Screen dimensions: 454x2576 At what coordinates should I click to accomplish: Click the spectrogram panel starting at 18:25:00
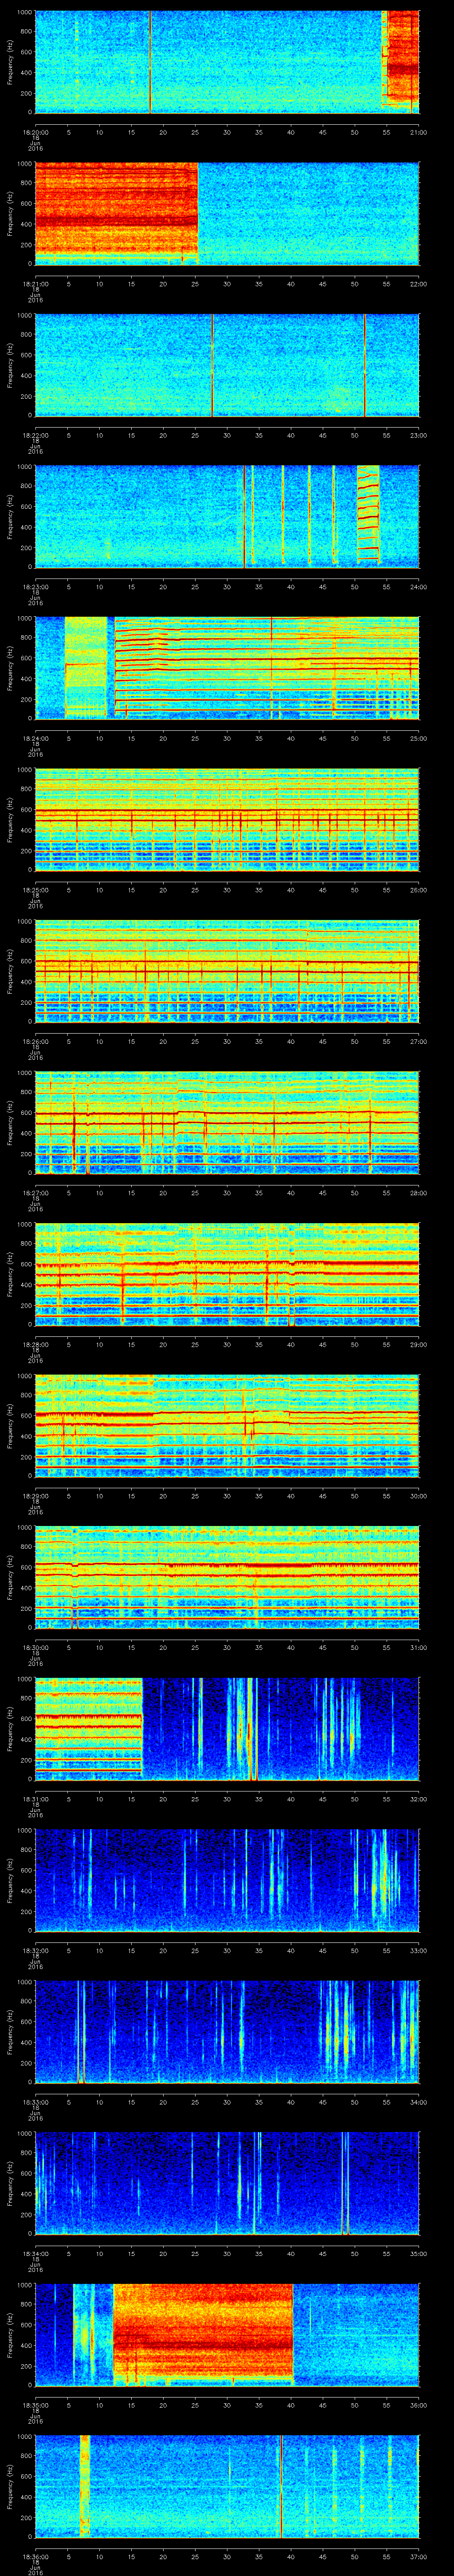(x=227, y=820)
